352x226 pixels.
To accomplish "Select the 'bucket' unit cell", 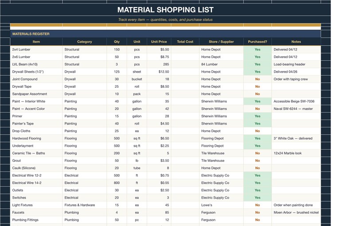I will [137, 79].
